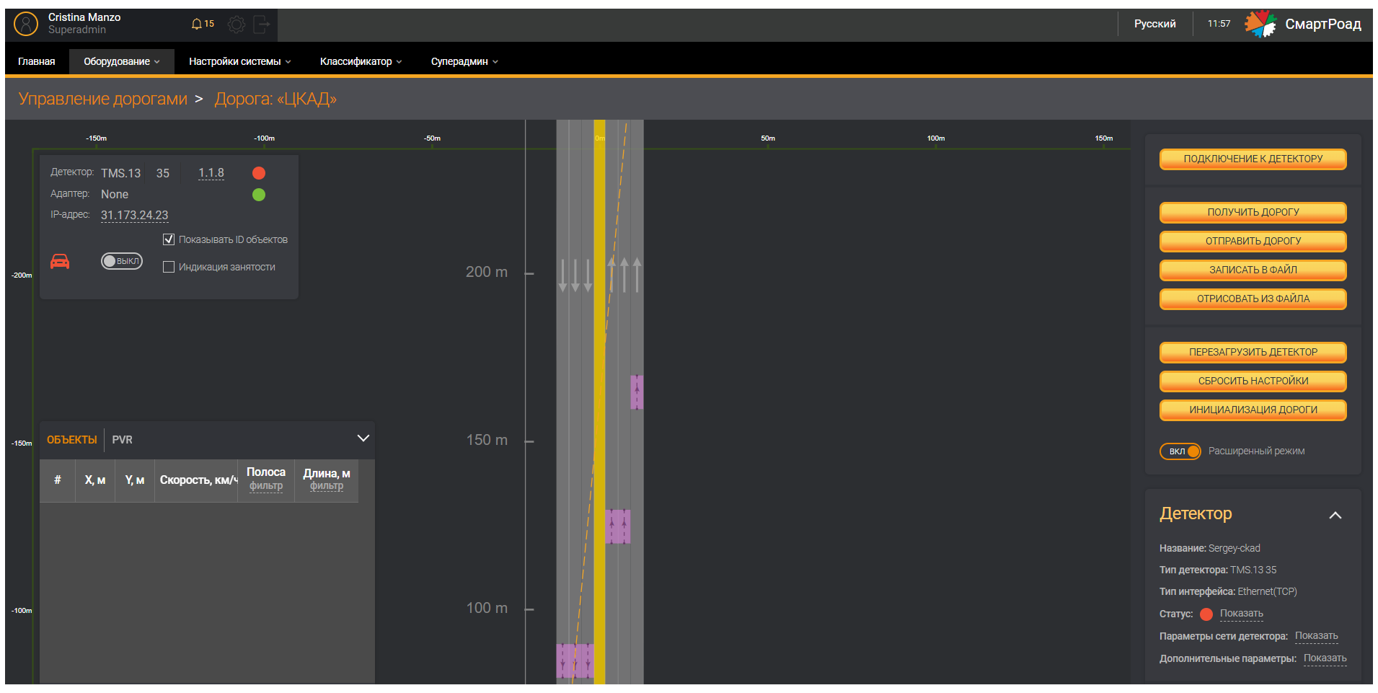Image resolution: width=1378 pixels, height=693 pixels.
Task: Click ПОЛУЧИТЬ ДОРОГУ button
Action: (x=1253, y=212)
